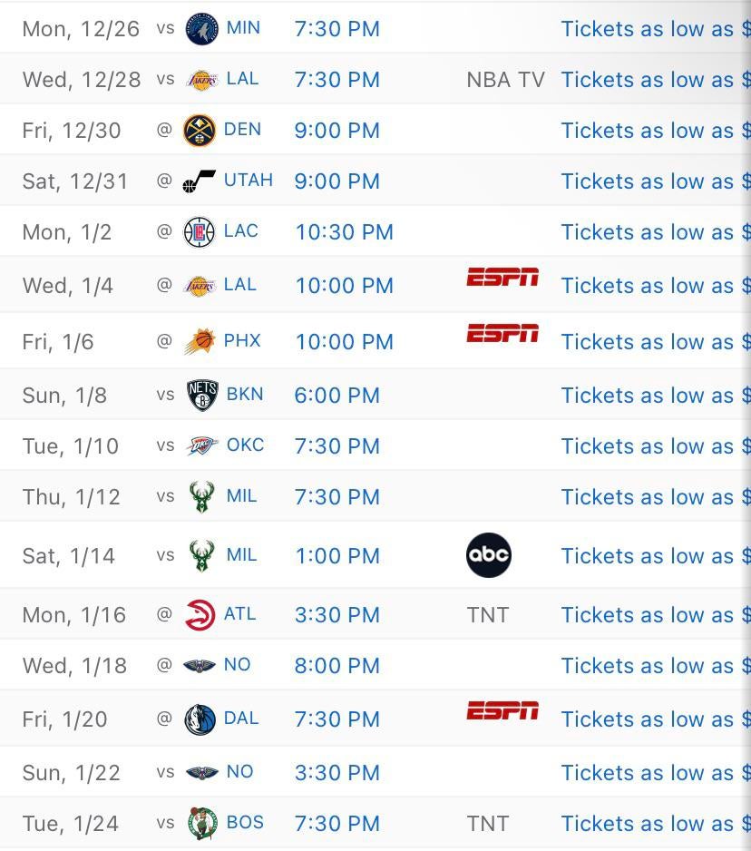Image resolution: width=751 pixels, height=851 pixels.
Task: Open the LAL team link on Wed, 12/28
Action: tap(242, 79)
